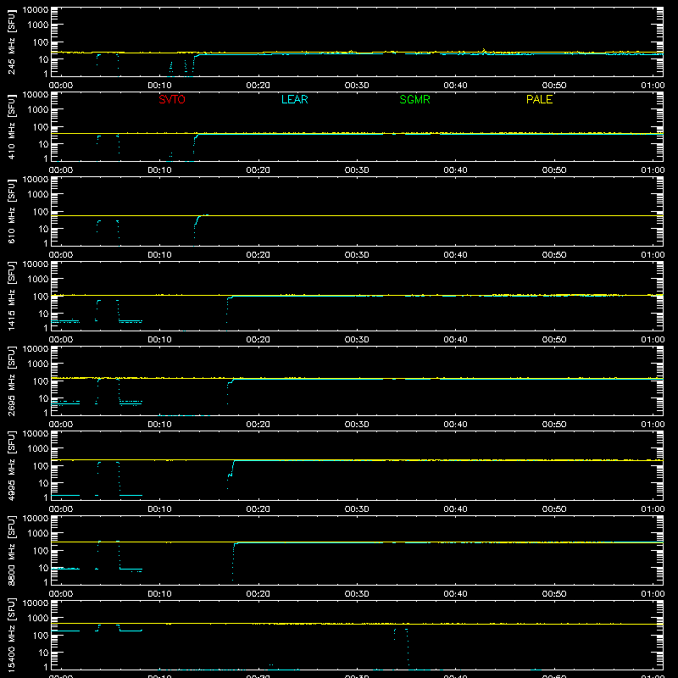Click the 100 y-axis value in the 610 MHz panel

point(40,212)
